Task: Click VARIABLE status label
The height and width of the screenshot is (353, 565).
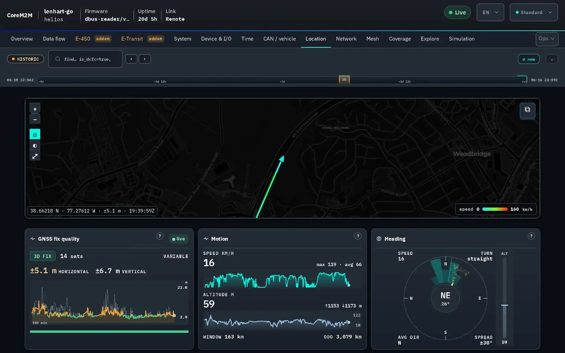Action: [176, 257]
